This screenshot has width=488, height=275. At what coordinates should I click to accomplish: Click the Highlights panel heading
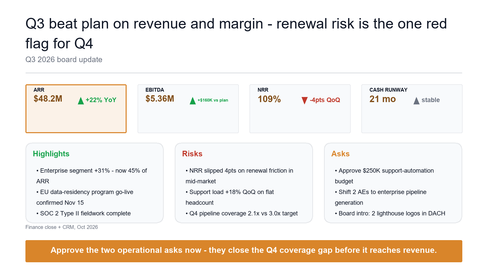pos(51,154)
